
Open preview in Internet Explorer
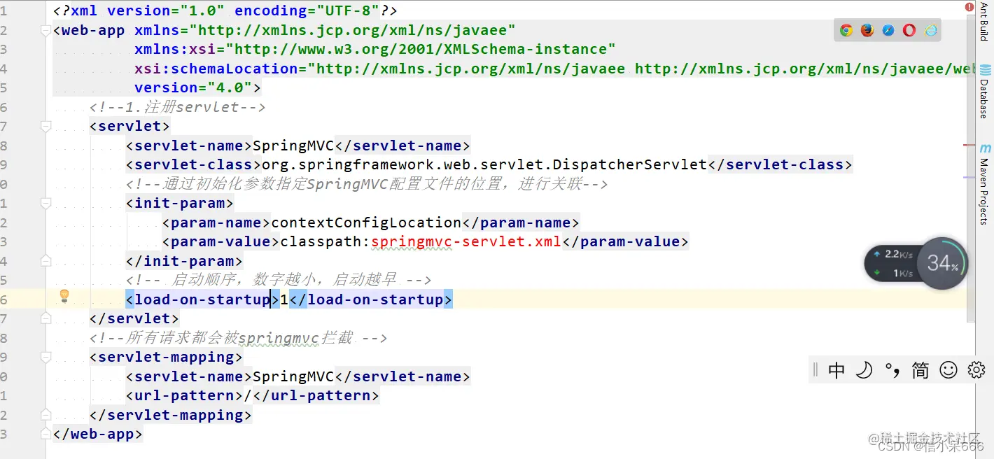click(930, 30)
